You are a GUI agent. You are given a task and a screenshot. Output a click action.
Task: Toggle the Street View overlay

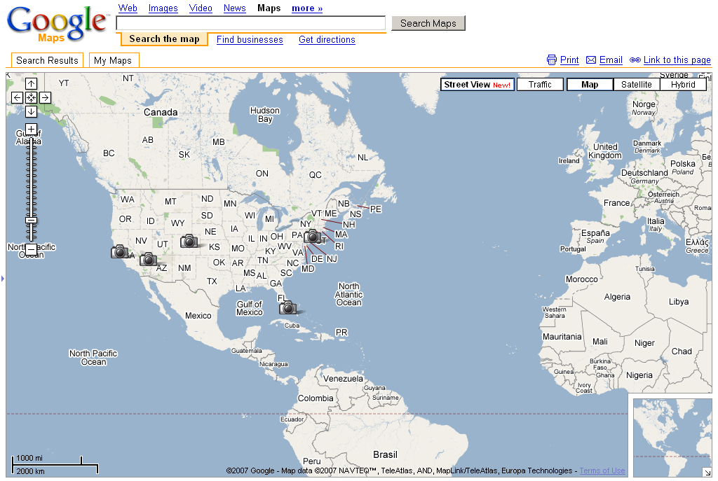point(477,85)
